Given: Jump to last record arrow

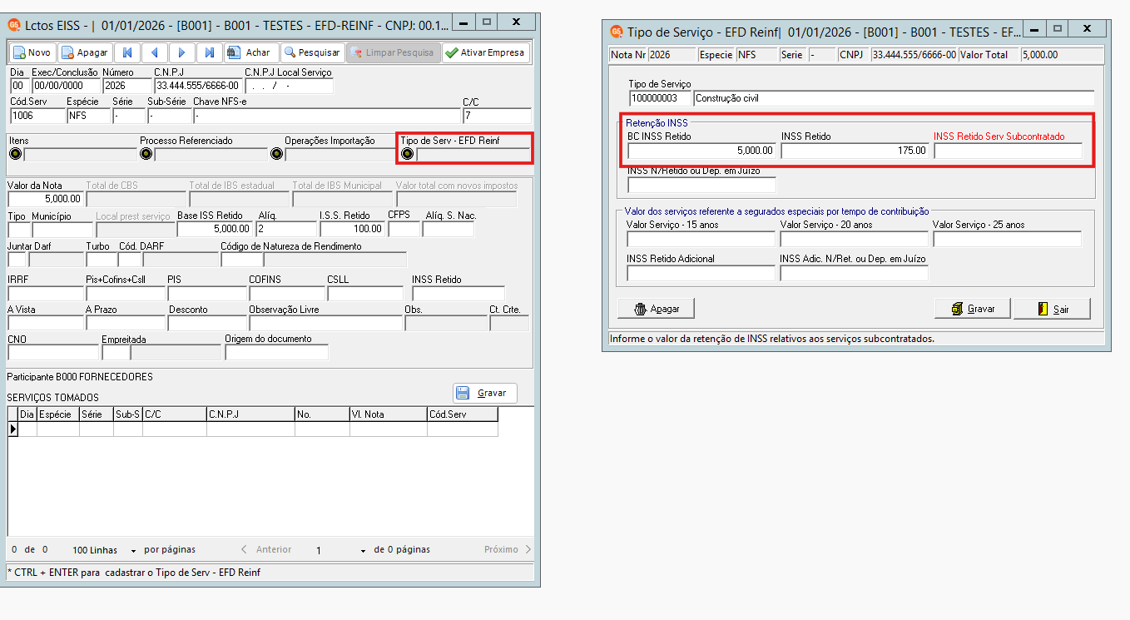Looking at the screenshot, I should [209, 52].
